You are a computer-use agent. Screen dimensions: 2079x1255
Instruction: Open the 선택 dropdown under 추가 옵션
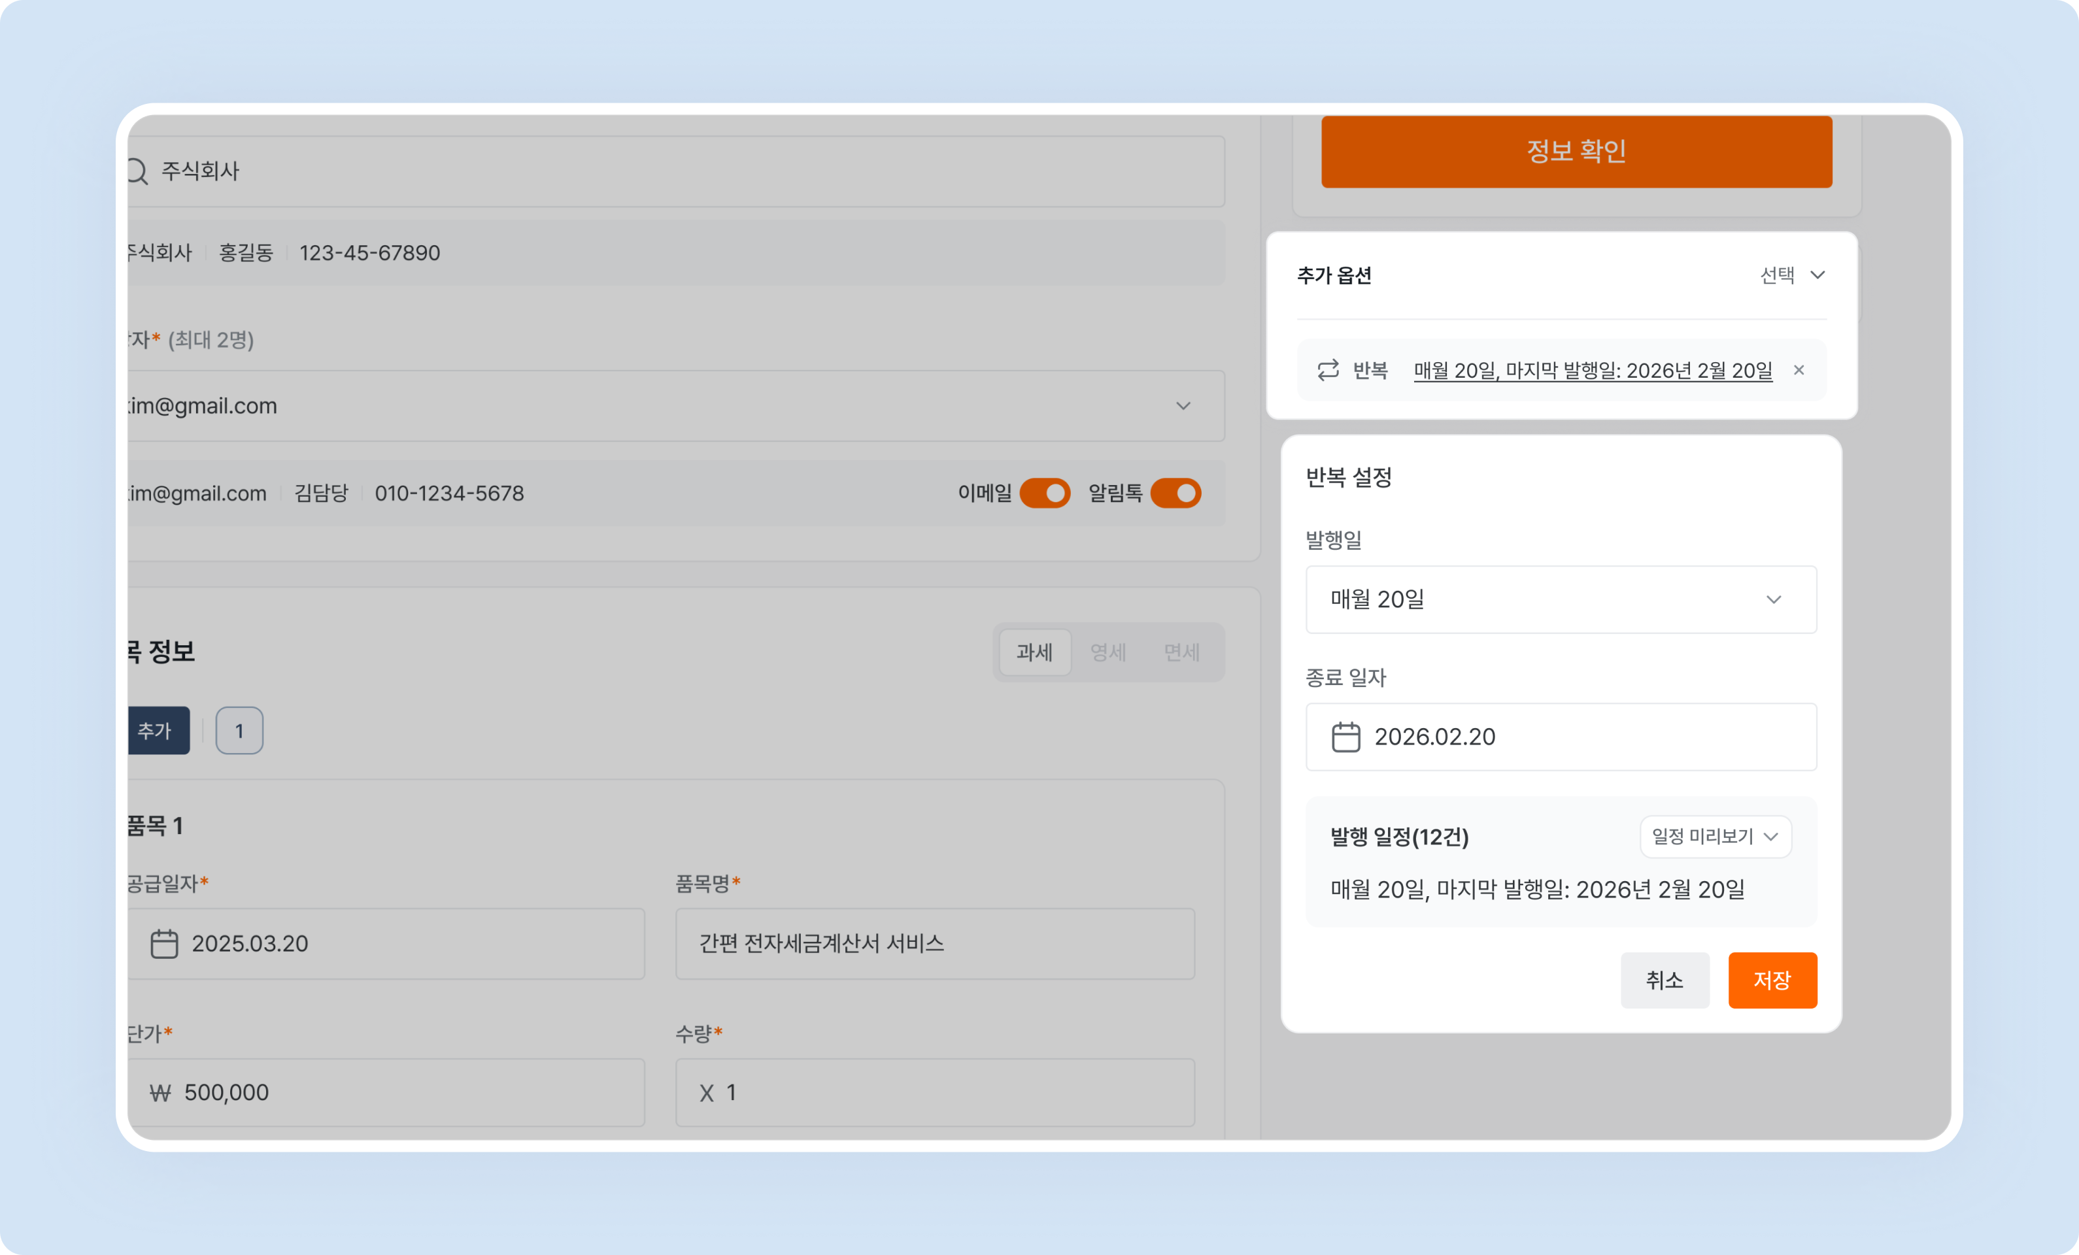click(1792, 275)
